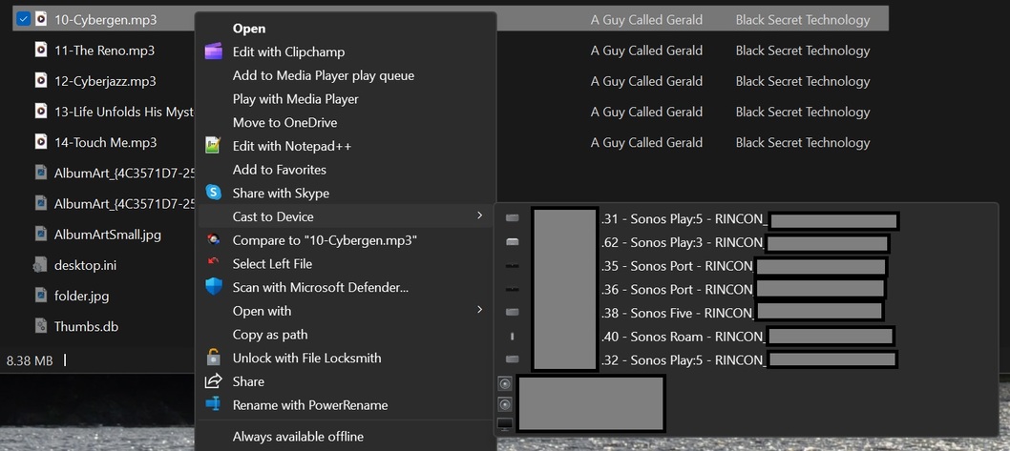Viewport: 1010px width, 451px height.
Task: Click the File Locksmith padlock icon
Action: 214,358
